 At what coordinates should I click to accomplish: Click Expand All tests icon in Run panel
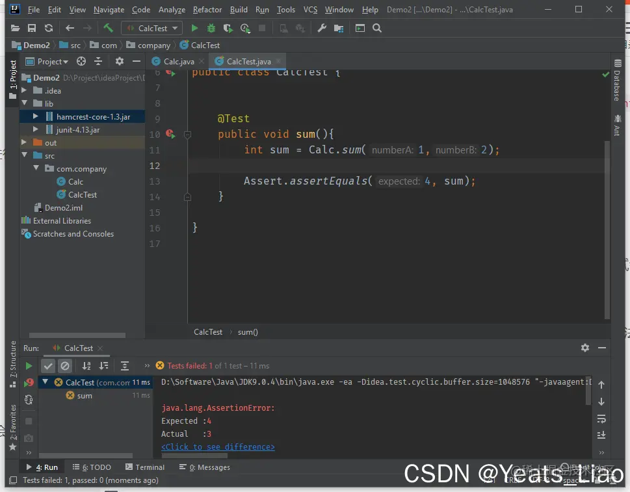[x=125, y=366]
